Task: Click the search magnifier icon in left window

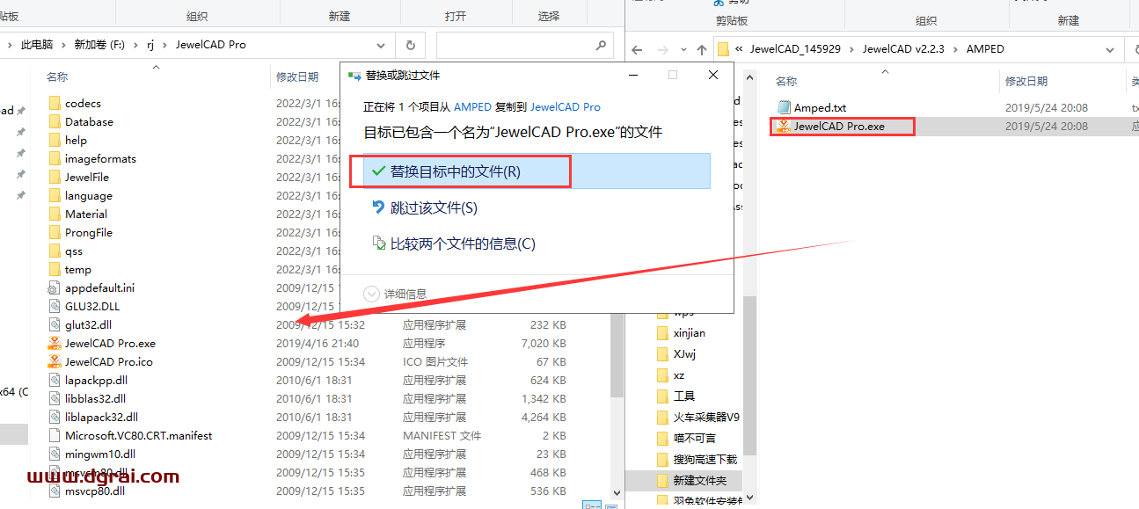Action: 602,44
